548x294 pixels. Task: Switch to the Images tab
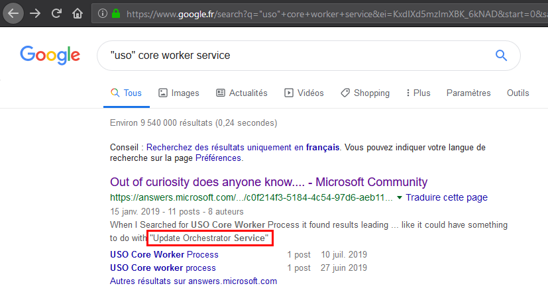(x=179, y=93)
